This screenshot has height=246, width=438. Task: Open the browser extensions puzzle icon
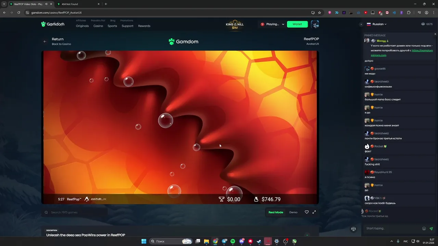point(409,13)
